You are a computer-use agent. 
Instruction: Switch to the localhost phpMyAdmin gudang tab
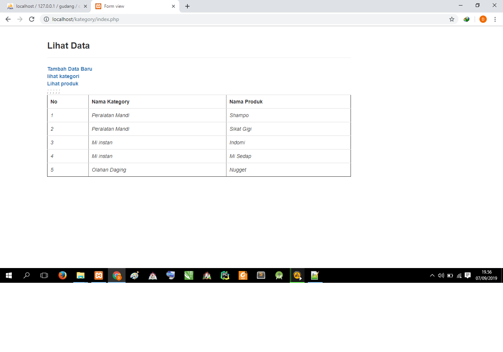tap(46, 6)
